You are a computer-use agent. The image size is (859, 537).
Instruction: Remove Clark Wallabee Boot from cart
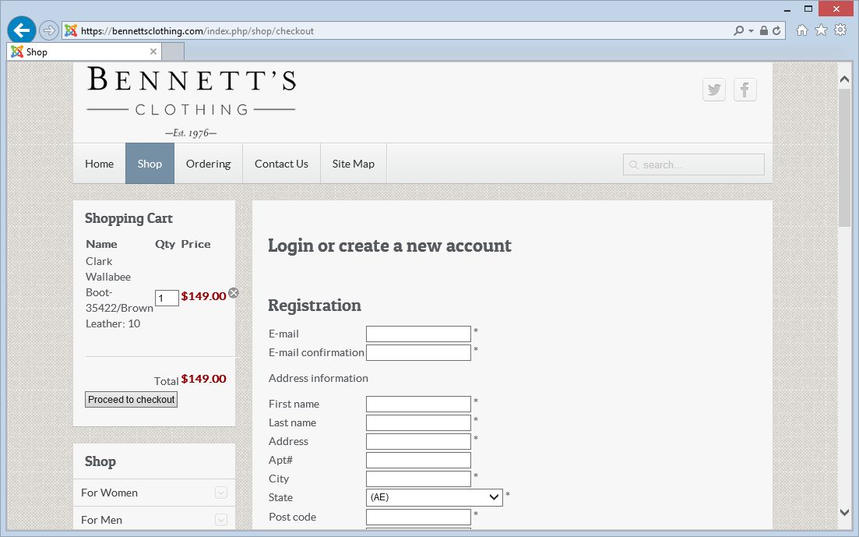click(x=234, y=293)
